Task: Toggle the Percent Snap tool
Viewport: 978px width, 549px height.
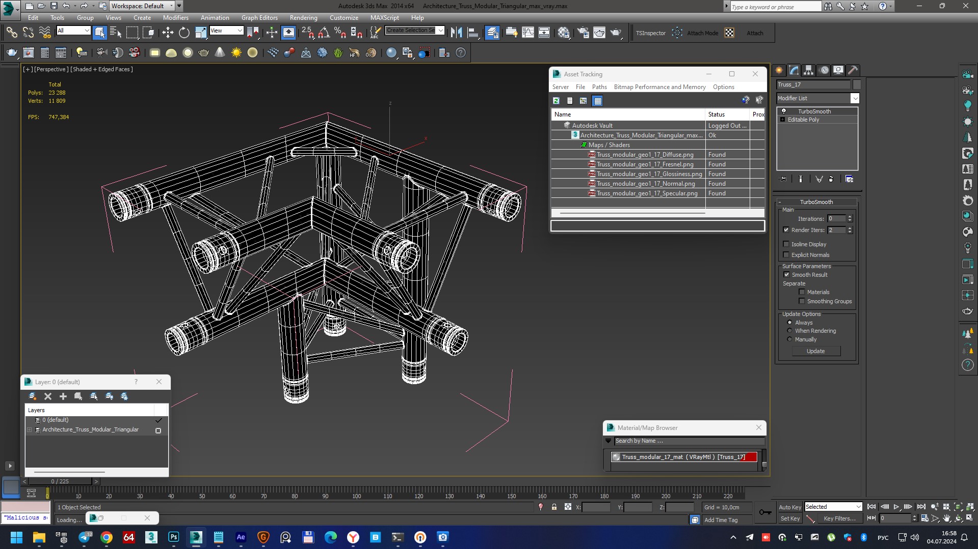Action: click(x=340, y=33)
